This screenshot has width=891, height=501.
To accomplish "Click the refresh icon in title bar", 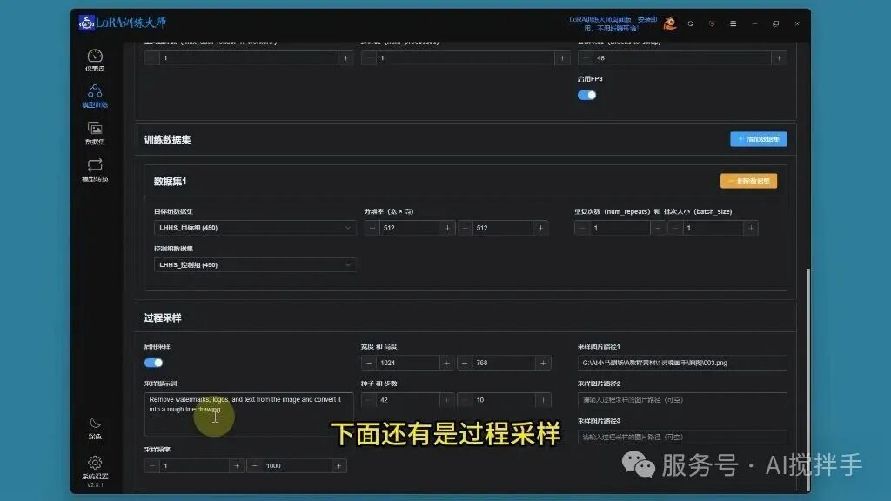I will pyautogui.click(x=690, y=23).
